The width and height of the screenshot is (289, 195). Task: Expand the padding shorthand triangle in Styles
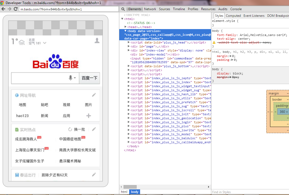coord(232,60)
